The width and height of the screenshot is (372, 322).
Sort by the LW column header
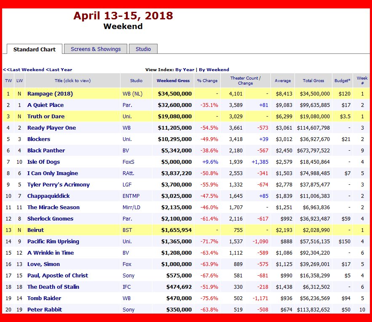(19, 81)
